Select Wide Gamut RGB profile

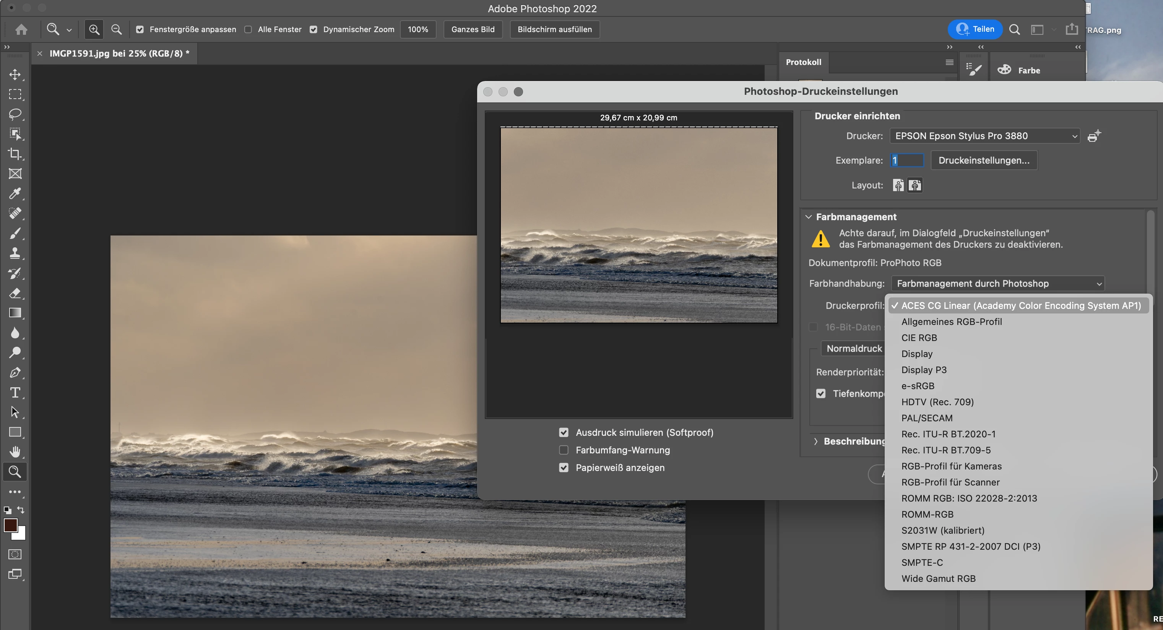938,578
